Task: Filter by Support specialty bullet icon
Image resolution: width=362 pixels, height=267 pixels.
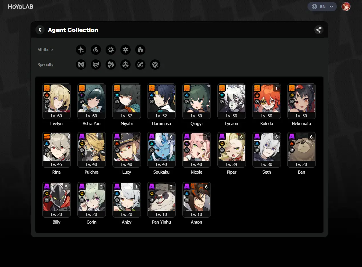Action: point(140,65)
